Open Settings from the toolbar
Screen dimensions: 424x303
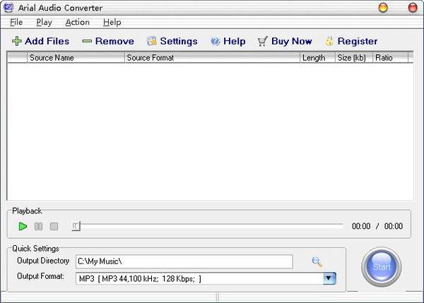[172, 41]
